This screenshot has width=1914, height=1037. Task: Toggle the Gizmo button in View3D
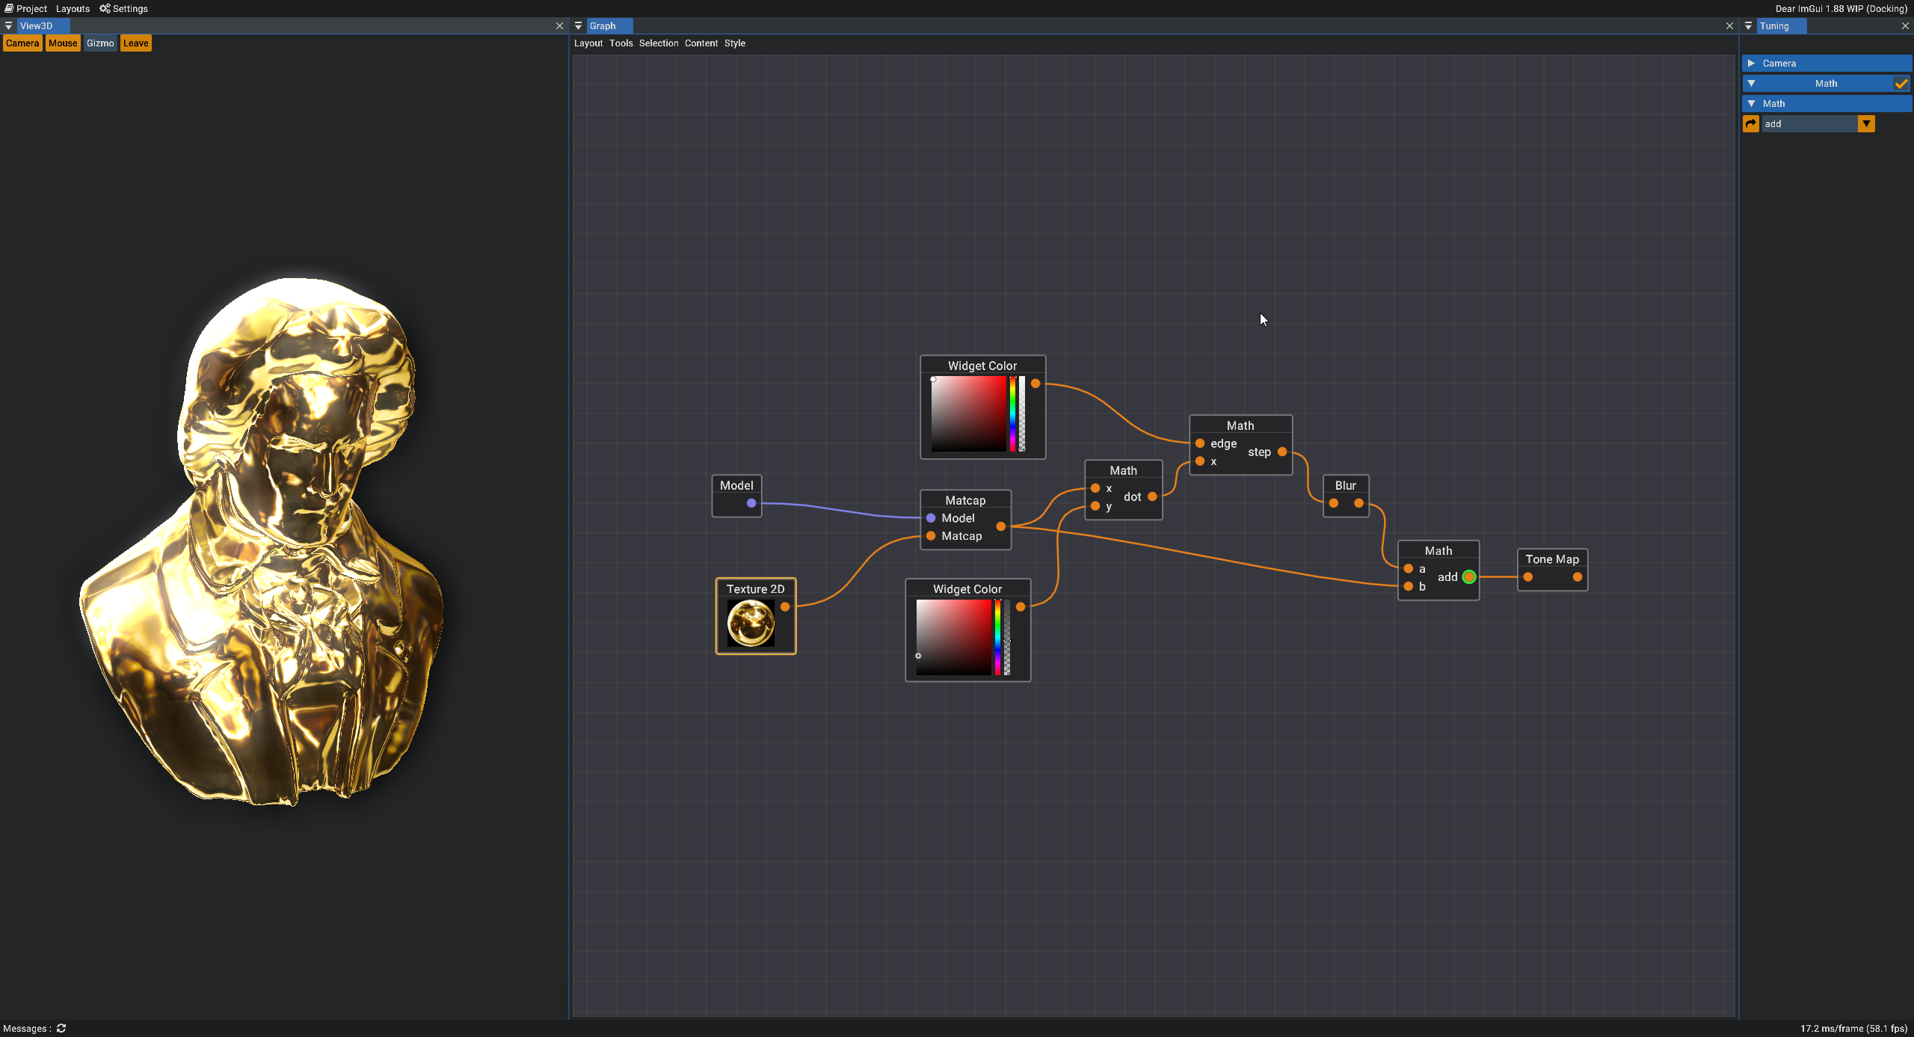coord(100,43)
